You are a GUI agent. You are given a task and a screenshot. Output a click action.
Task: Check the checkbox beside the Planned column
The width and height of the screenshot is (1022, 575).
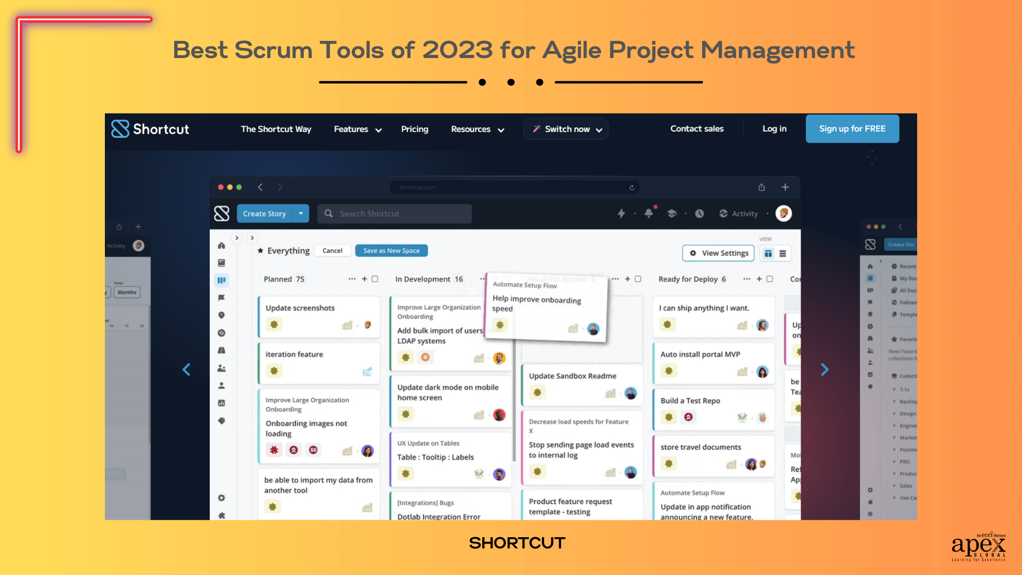click(x=374, y=278)
